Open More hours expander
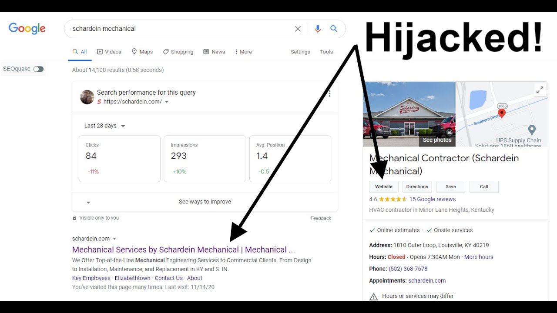 pyautogui.click(x=479, y=257)
